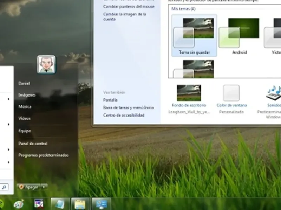Open Imágenes from the Start menu

coord(27,95)
